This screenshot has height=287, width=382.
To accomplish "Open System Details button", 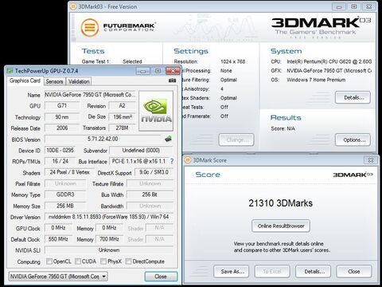I will pyautogui.click(x=353, y=97).
